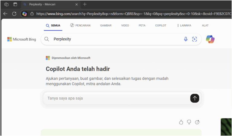The image size is (232, 136).
Task: Give thumbs down feedback
Action: 189,122
